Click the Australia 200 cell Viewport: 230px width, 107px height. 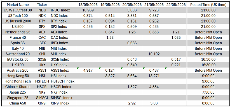click(18, 70)
